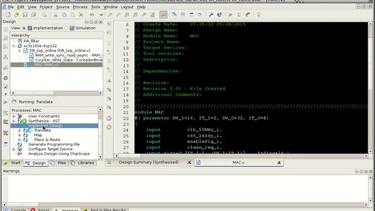
Task: Expand the Place & Route node
Action: (x=19, y=139)
